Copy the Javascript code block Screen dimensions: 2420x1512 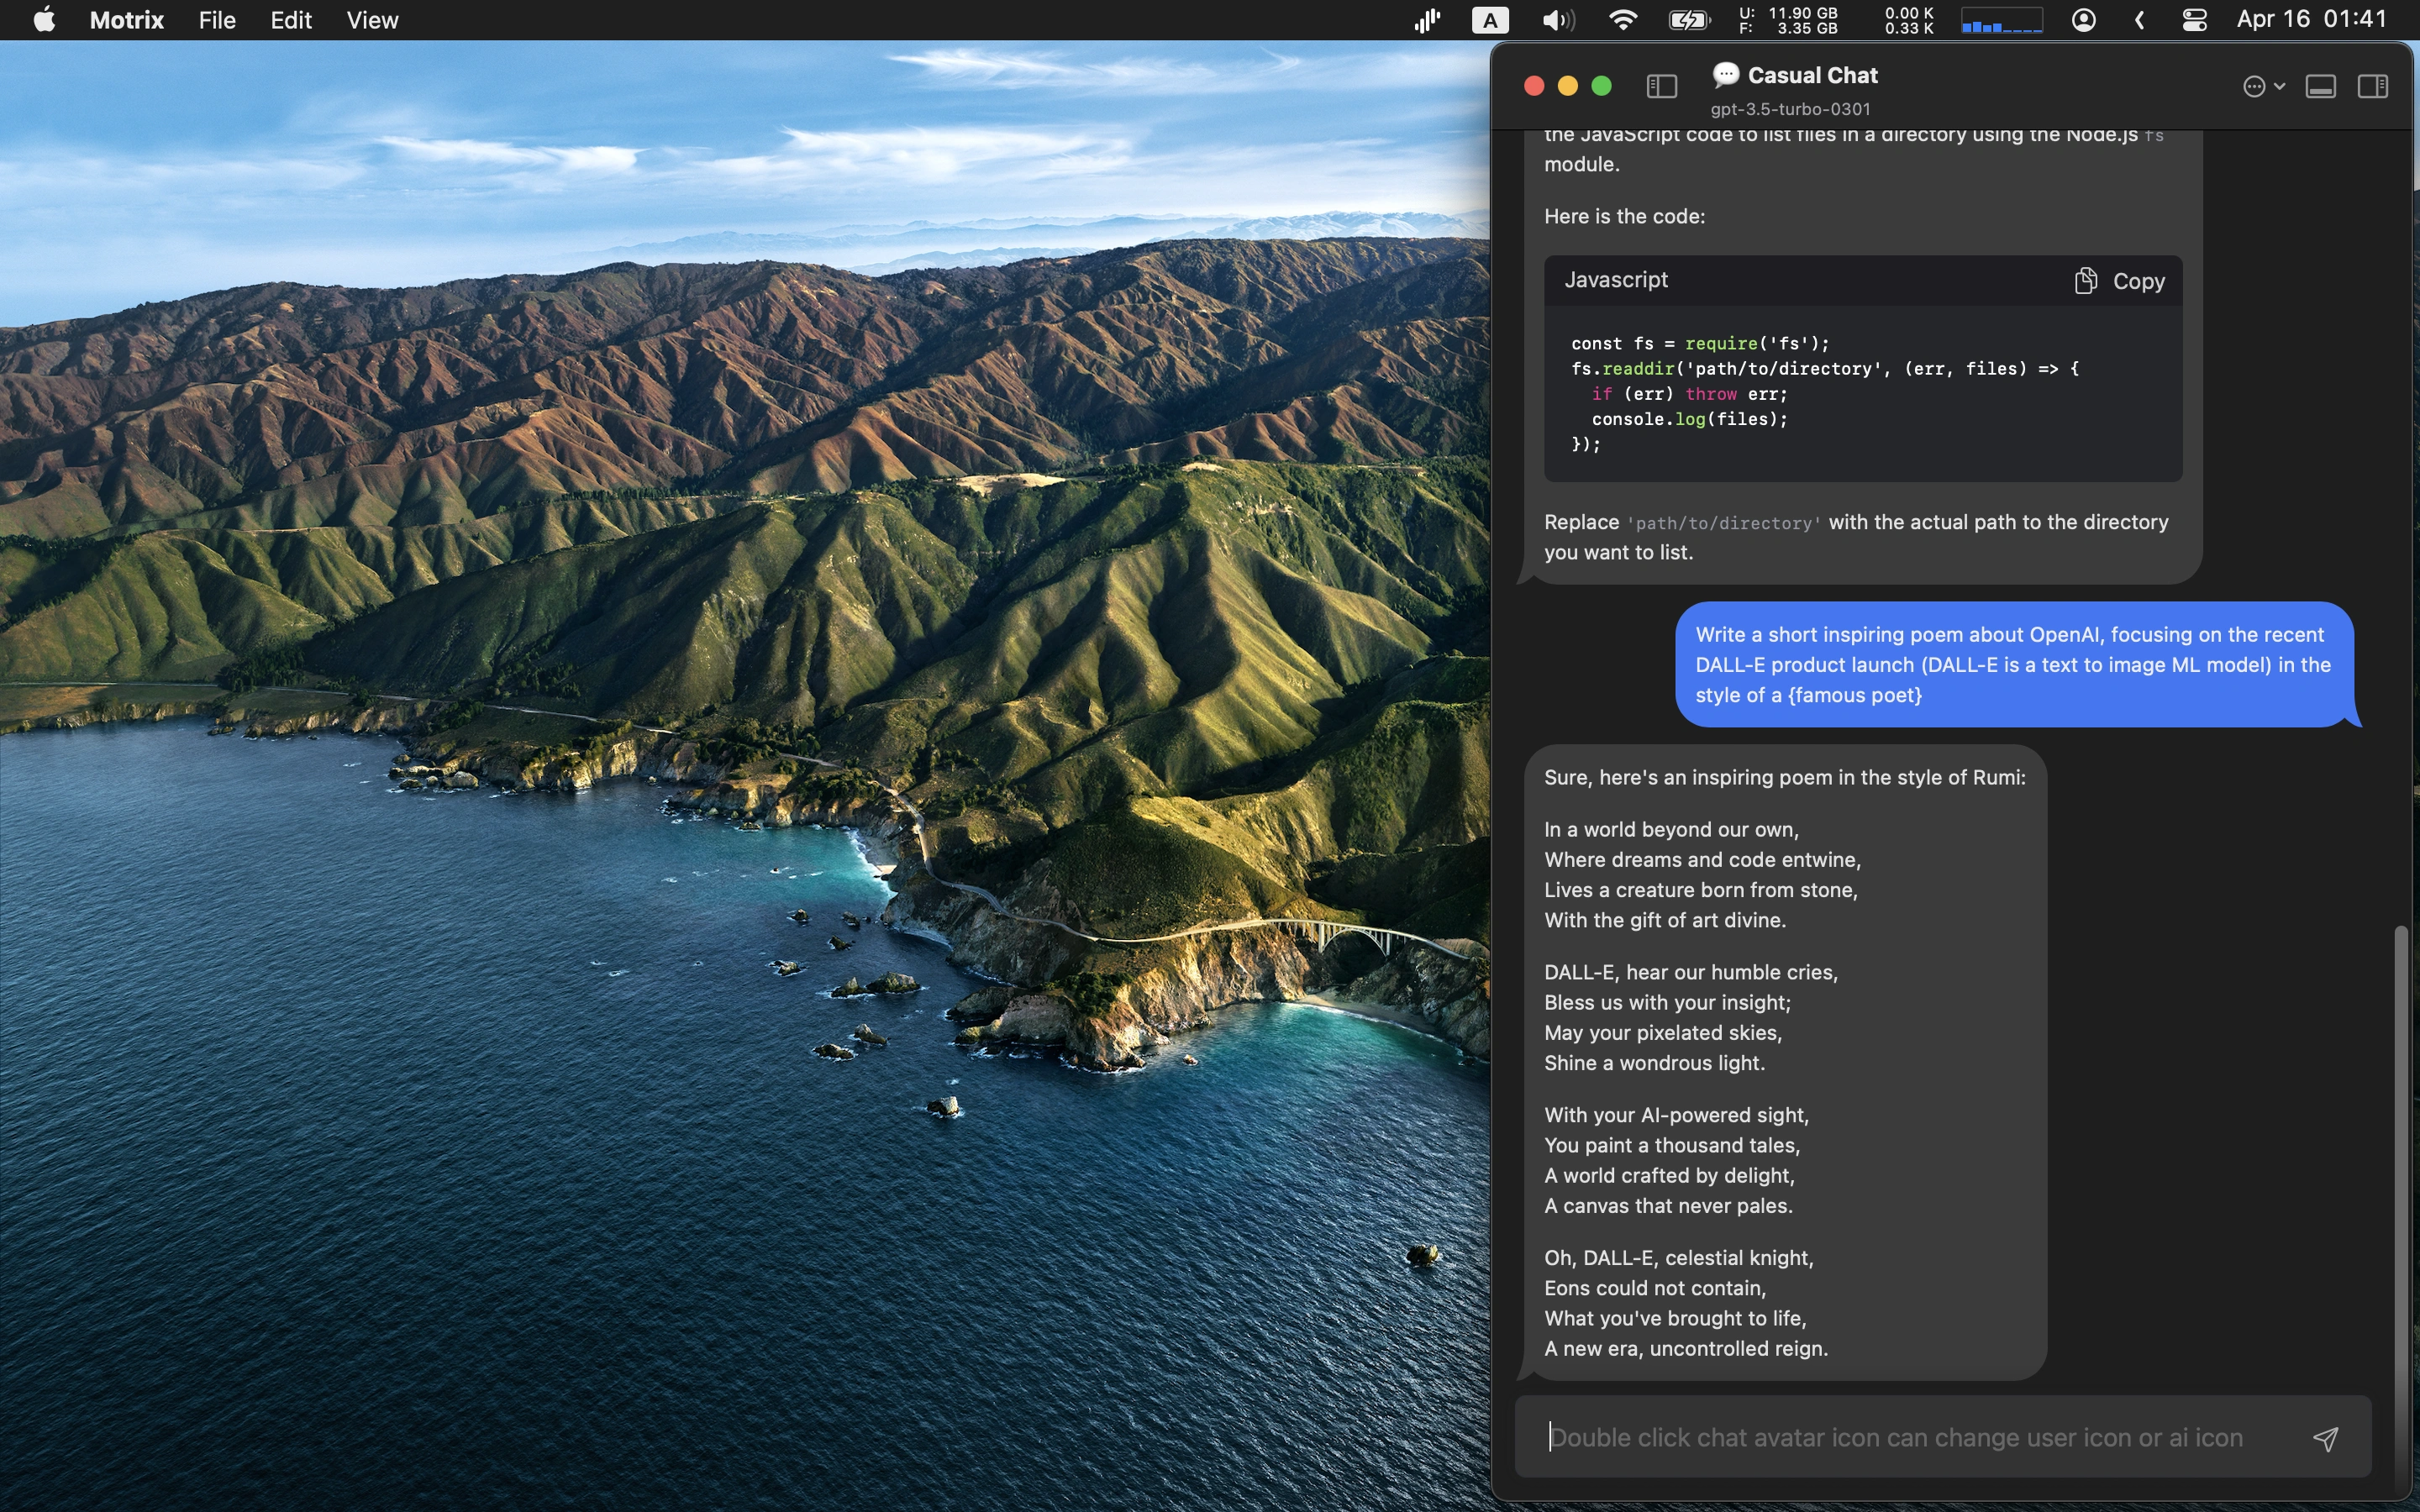pos(2119,281)
